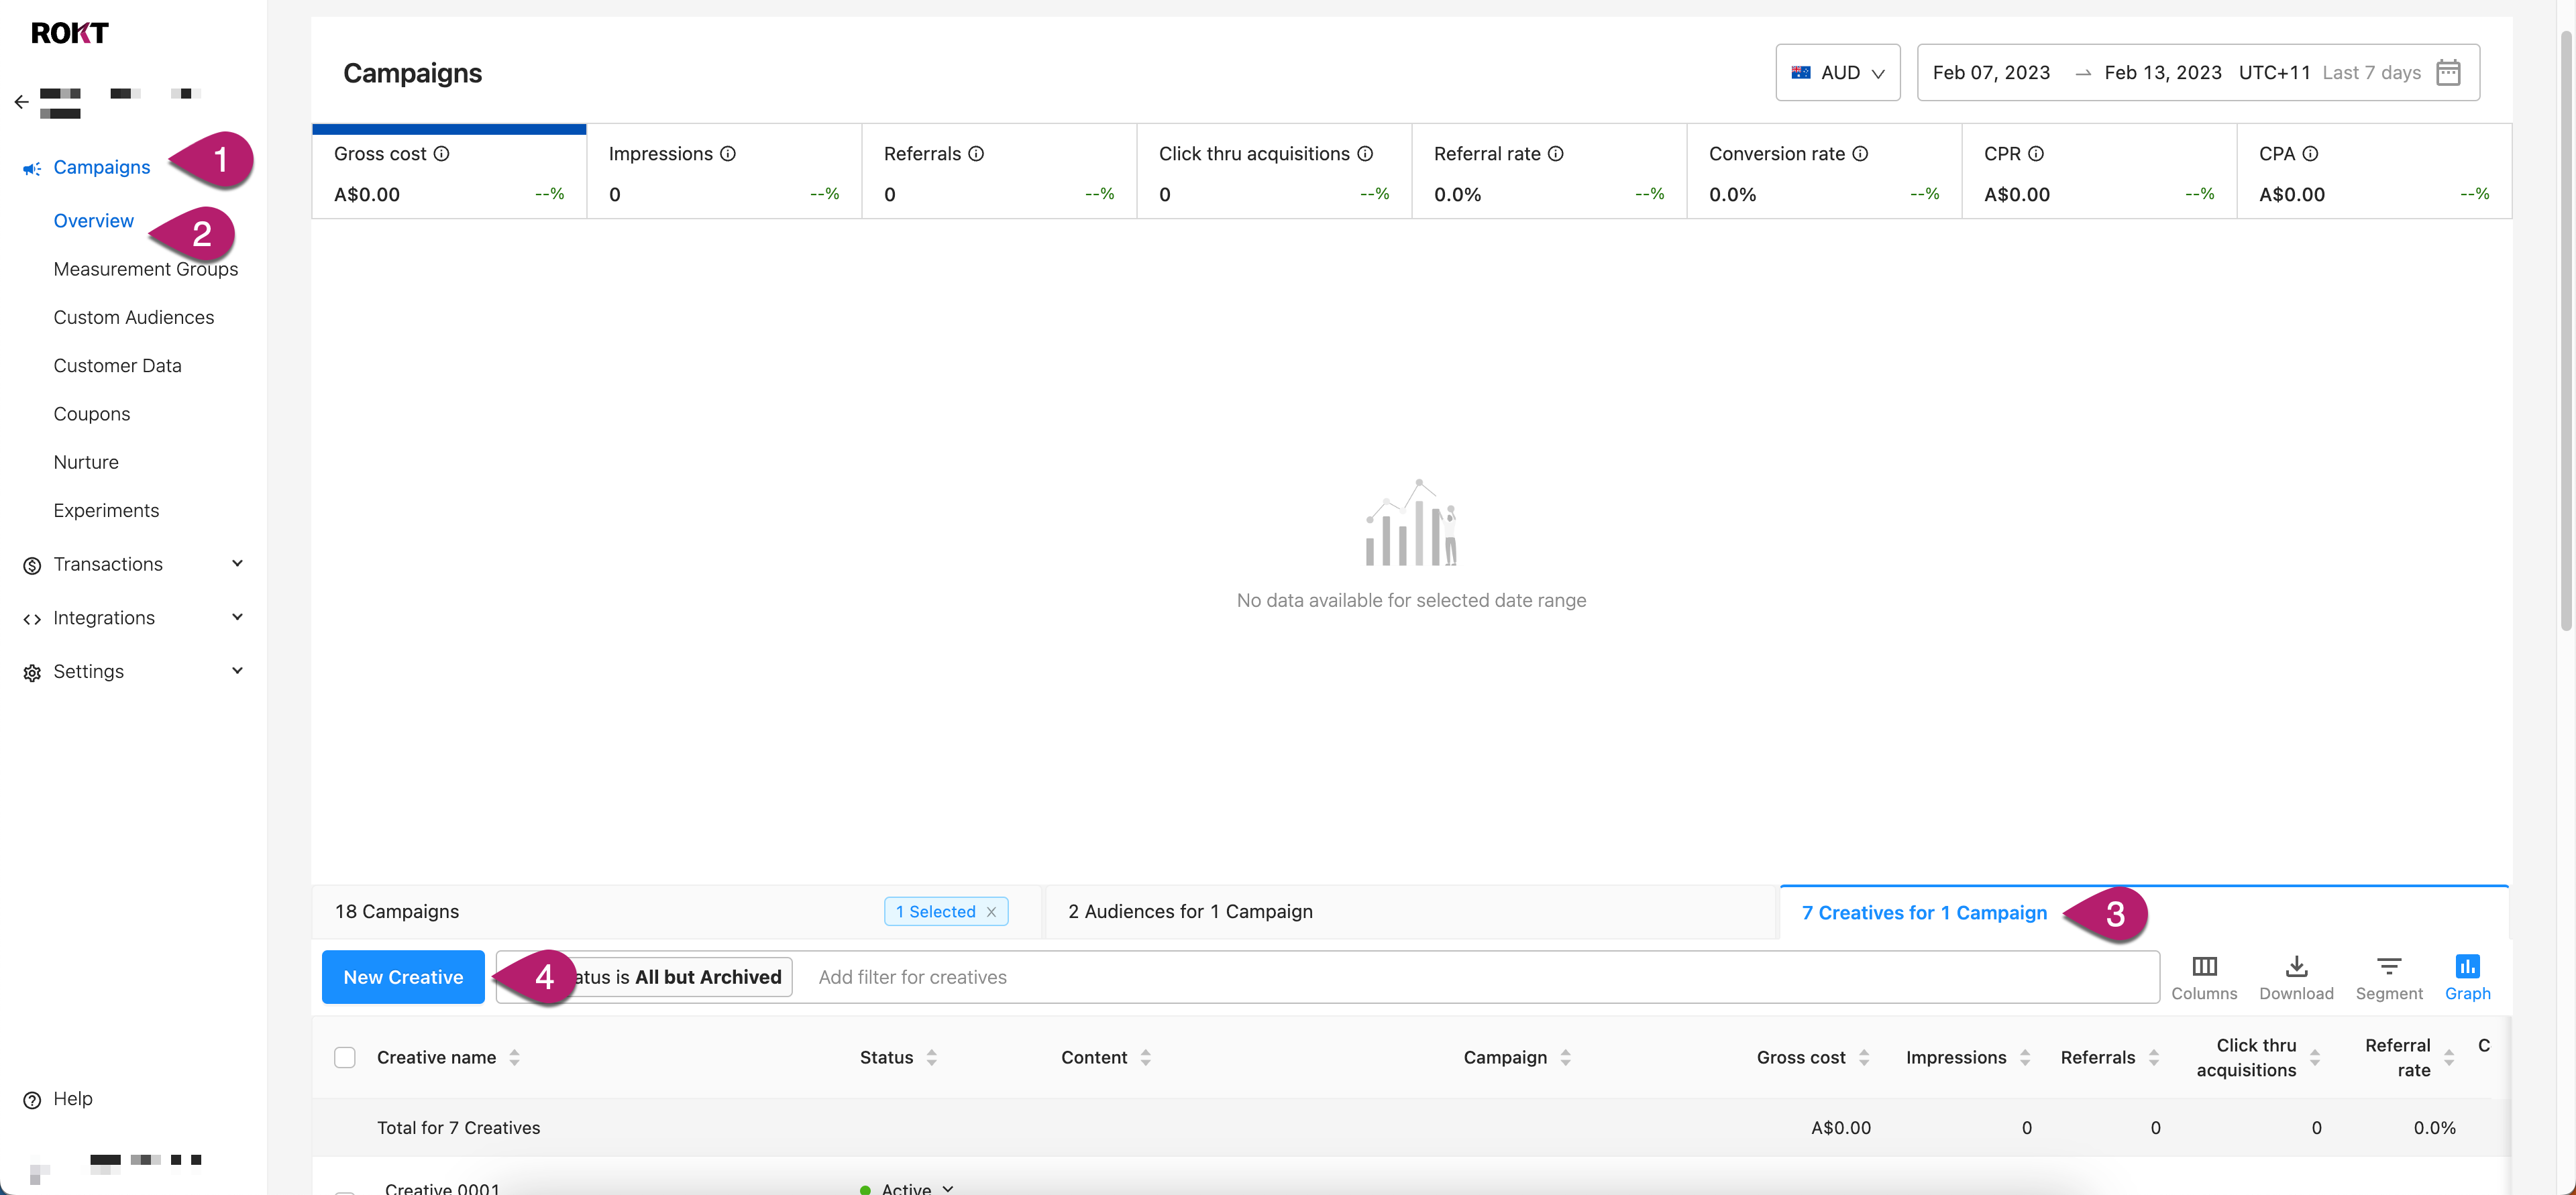Select 7 Creatives for 1 Campaign tab
Image resolution: width=2576 pixels, height=1195 pixels.
pyautogui.click(x=2144, y=912)
